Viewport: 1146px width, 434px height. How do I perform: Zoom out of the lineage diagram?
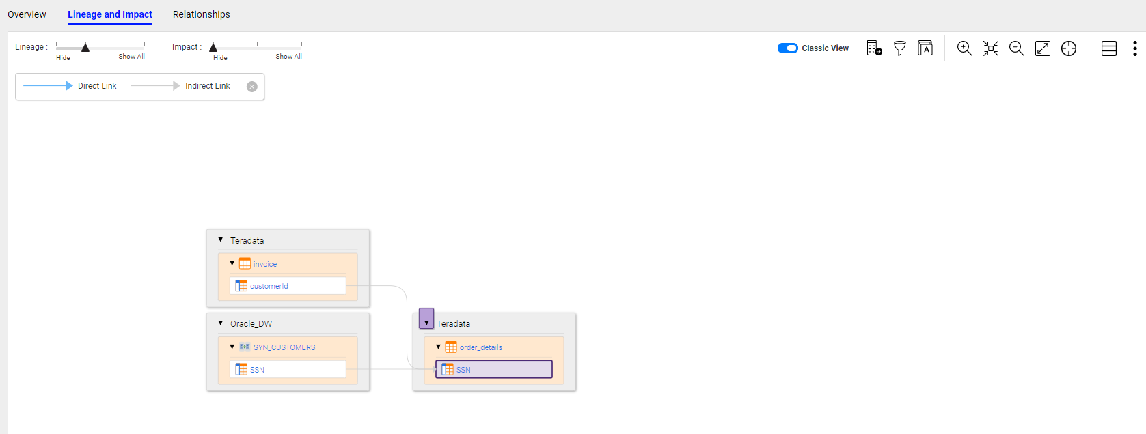(1017, 48)
